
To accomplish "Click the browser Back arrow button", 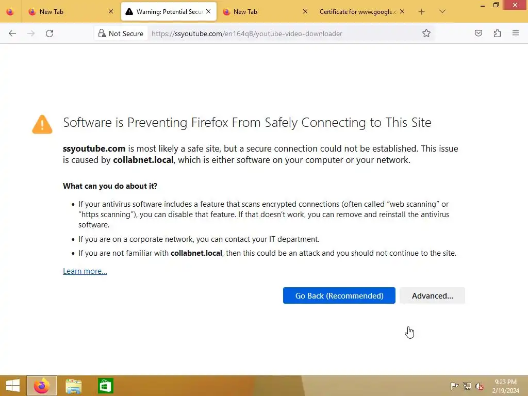I will 12,34.
